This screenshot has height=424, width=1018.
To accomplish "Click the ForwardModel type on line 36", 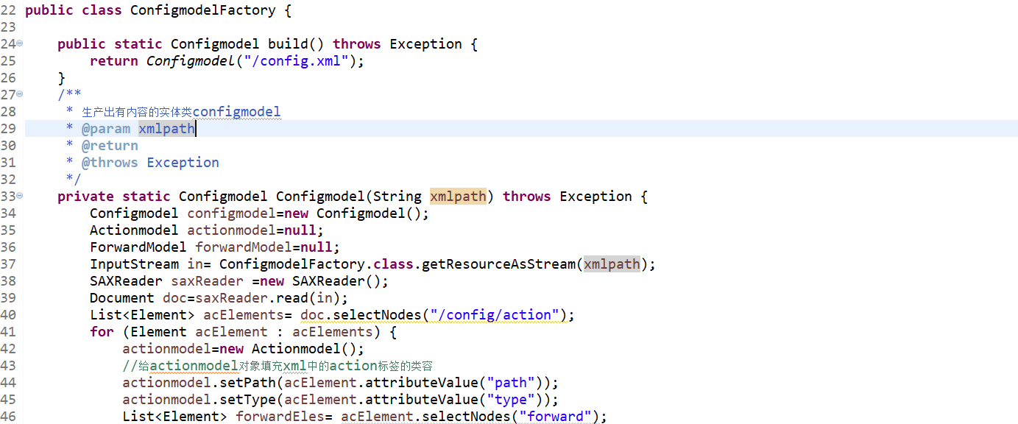I will [x=138, y=247].
